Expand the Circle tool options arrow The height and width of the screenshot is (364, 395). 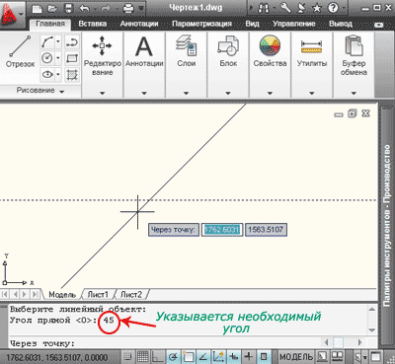58,58
